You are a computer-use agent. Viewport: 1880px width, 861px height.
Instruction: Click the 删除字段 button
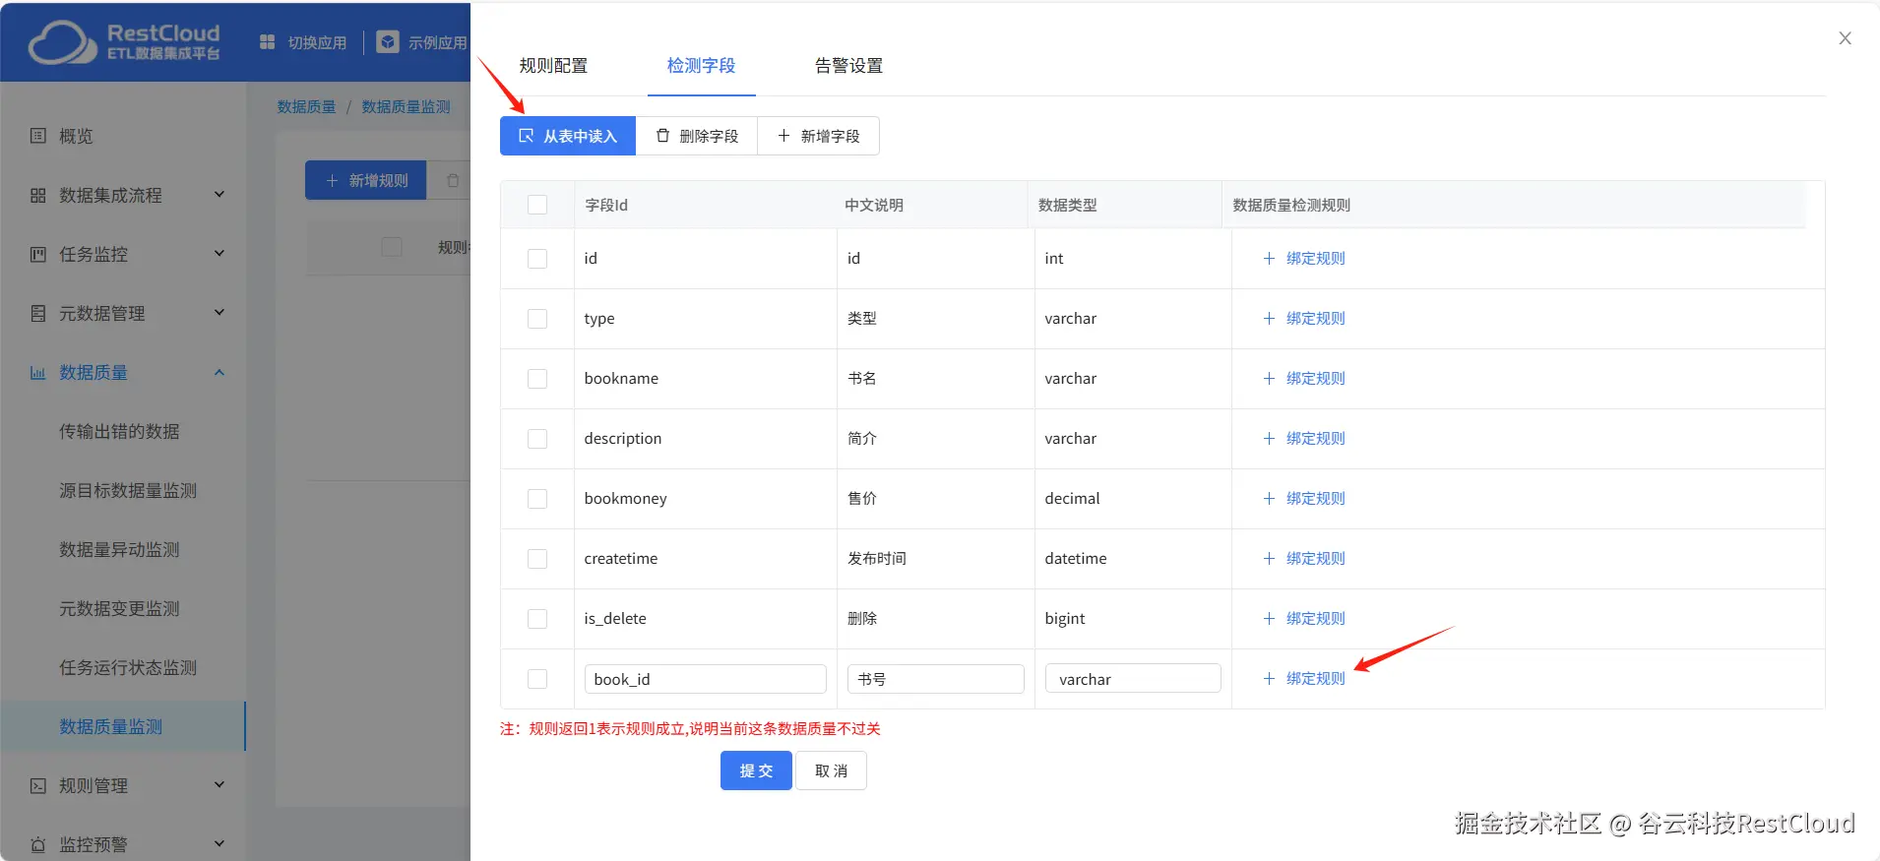[697, 136]
